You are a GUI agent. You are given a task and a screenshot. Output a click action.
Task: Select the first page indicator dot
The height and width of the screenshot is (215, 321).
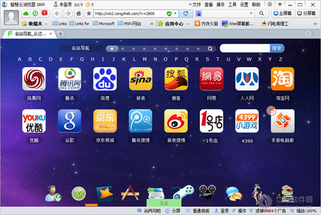click(x=112, y=49)
